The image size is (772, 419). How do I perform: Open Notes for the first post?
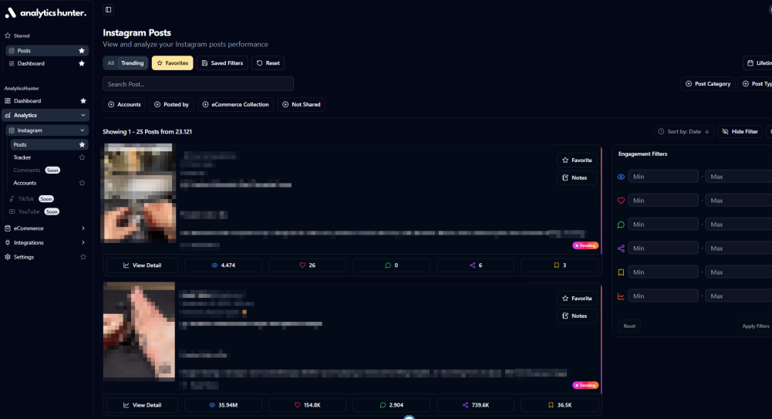pos(577,177)
